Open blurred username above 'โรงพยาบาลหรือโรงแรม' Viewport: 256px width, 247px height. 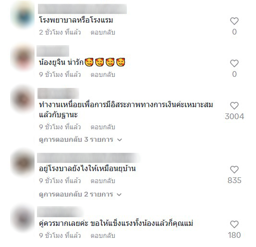point(82,9)
